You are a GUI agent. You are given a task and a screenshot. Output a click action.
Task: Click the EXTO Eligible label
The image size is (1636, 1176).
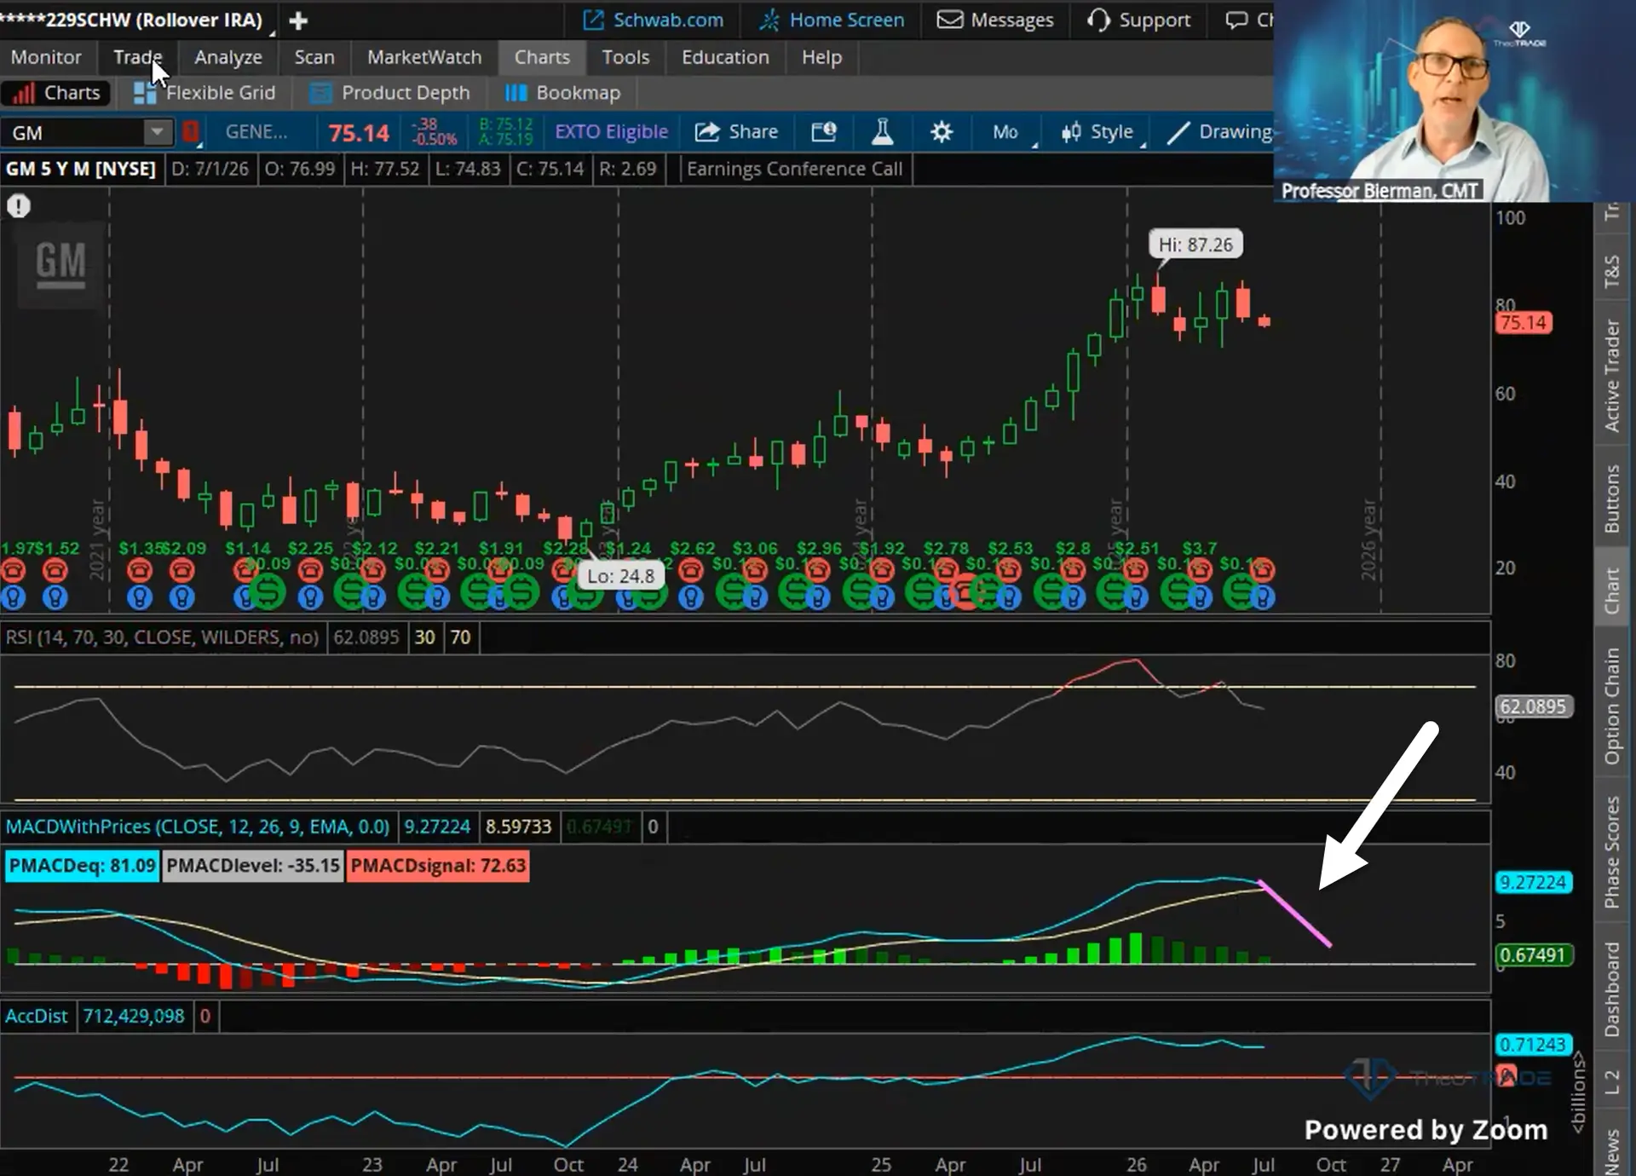point(611,132)
